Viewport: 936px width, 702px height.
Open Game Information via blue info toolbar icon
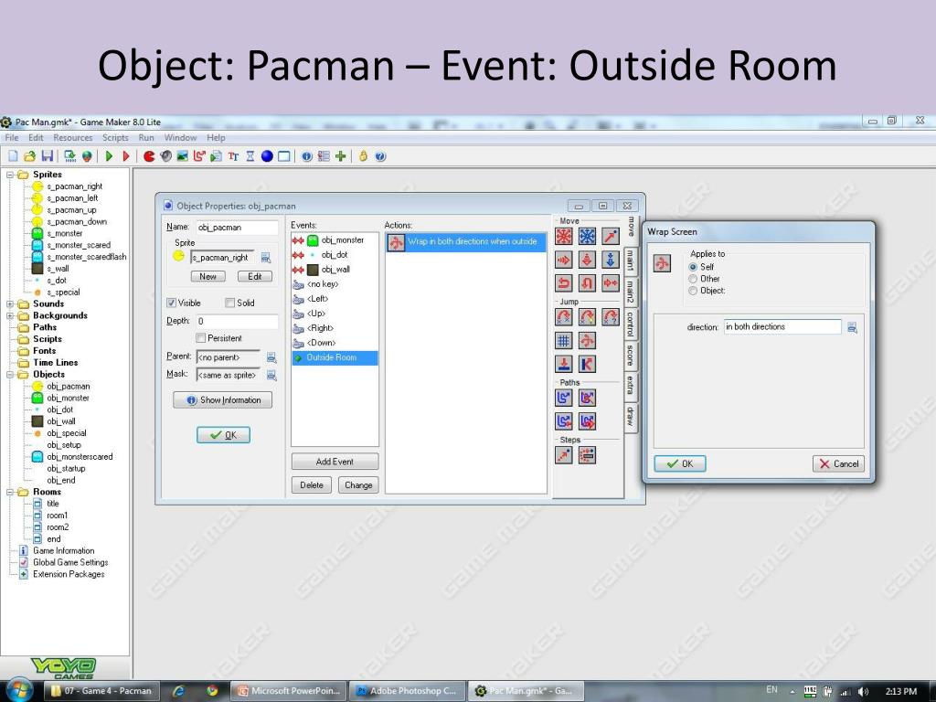tap(307, 156)
